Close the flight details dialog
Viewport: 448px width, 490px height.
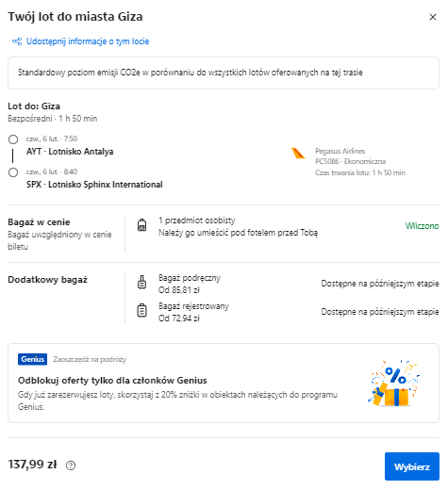[x=433, y=17]
